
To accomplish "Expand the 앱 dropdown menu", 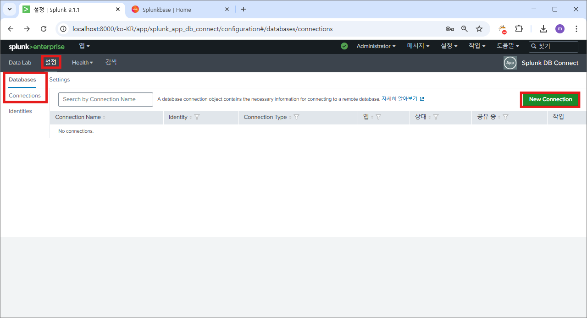I will tap(84, 46).
